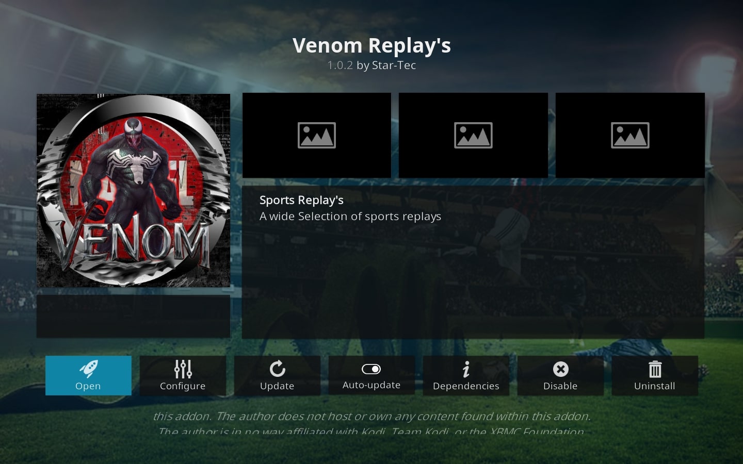Select the Configure button text
Screen dimensions: 743x464
pyautogui.click(x=183, y=386)
